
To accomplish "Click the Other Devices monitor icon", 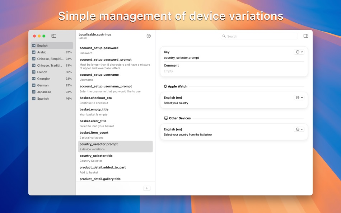I will click(166, 118).
